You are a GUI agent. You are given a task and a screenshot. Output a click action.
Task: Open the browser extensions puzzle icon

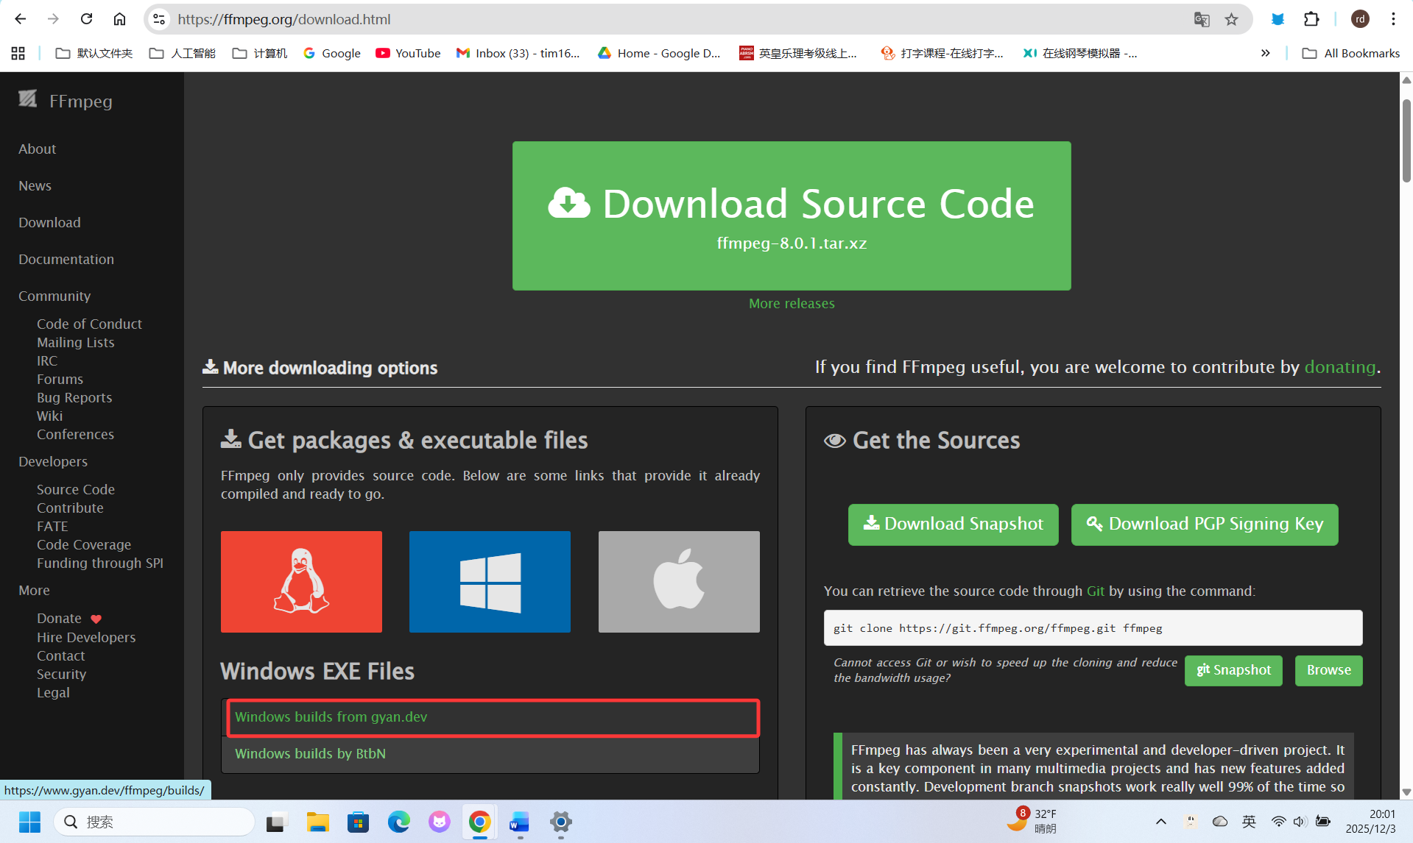point(1311,19)
